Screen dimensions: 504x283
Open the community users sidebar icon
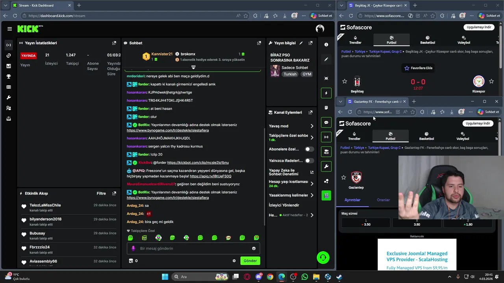pos(9,108)
